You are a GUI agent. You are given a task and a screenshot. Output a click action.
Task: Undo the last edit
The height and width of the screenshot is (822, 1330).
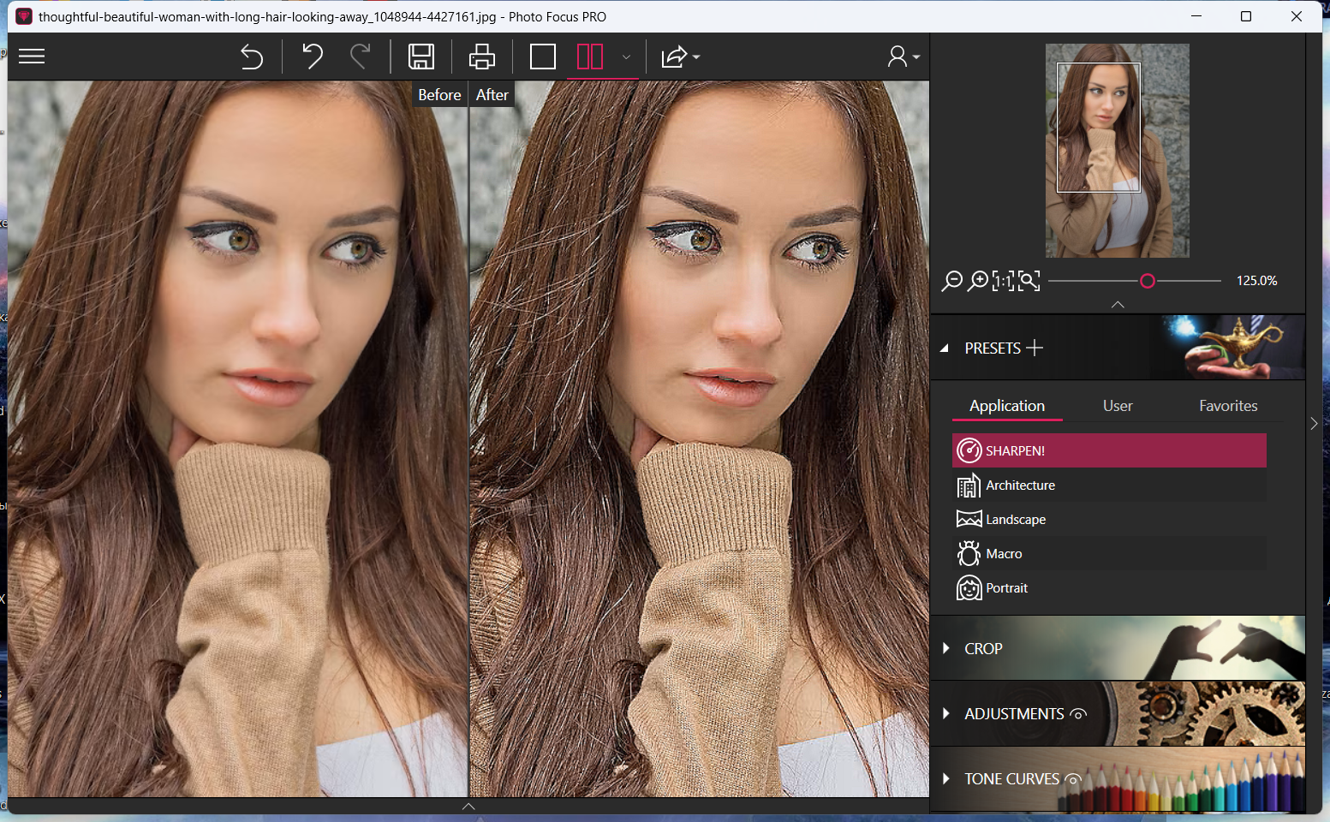point(313,57)
